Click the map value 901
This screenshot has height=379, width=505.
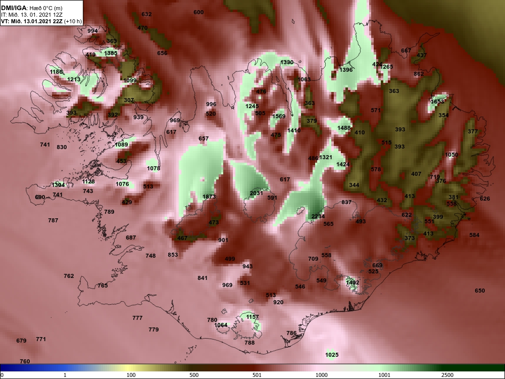click(223, 240)
